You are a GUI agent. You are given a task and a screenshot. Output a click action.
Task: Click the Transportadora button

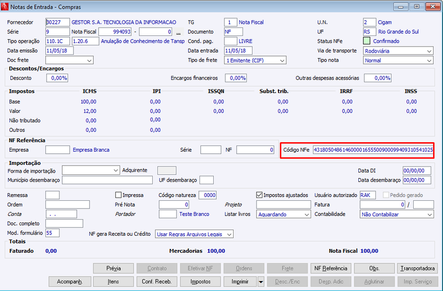pos(418,268)
